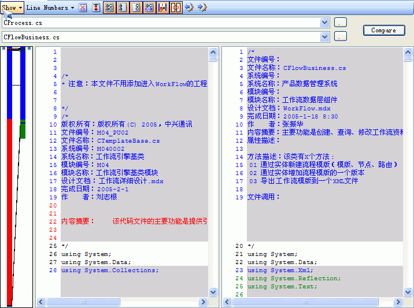Click '产品数据管理系统' line in right pane
This screenshot has height=308, width=414.
(x=292, y=84)
